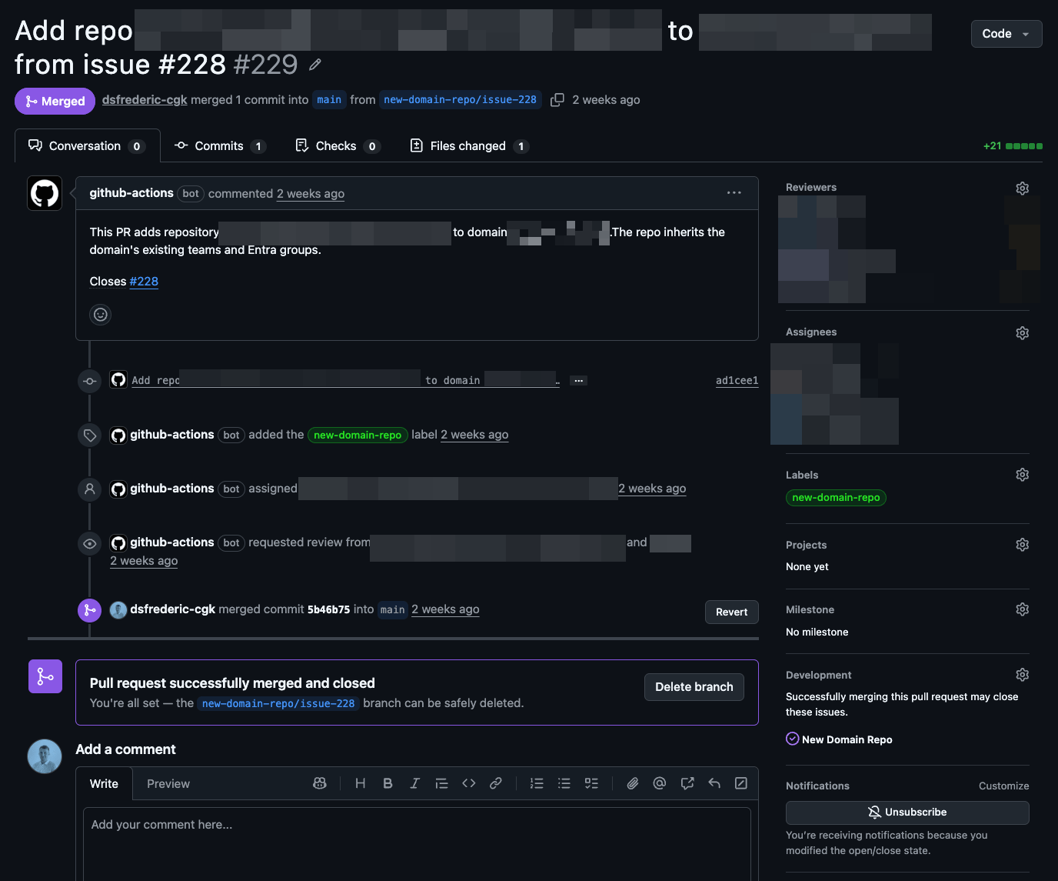Switch to the Files changed tab
The image size is (1058, 881).
click(x=468, y=145)
